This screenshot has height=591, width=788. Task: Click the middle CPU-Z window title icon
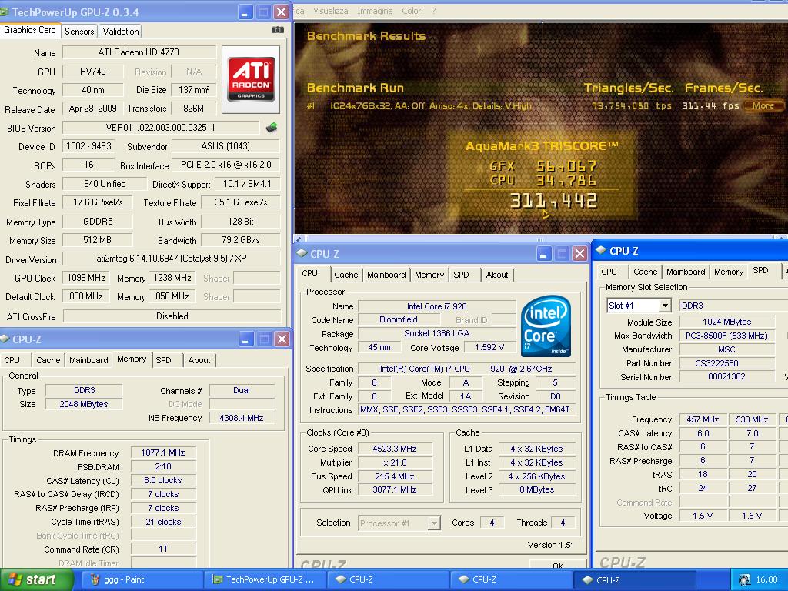[302, 253]
